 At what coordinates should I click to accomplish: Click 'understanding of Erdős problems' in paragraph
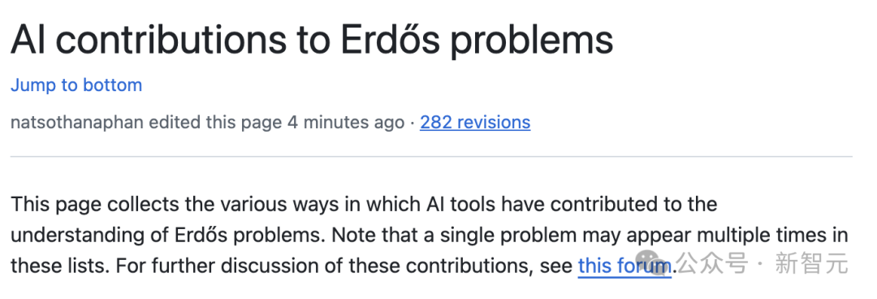coord(168,235)
